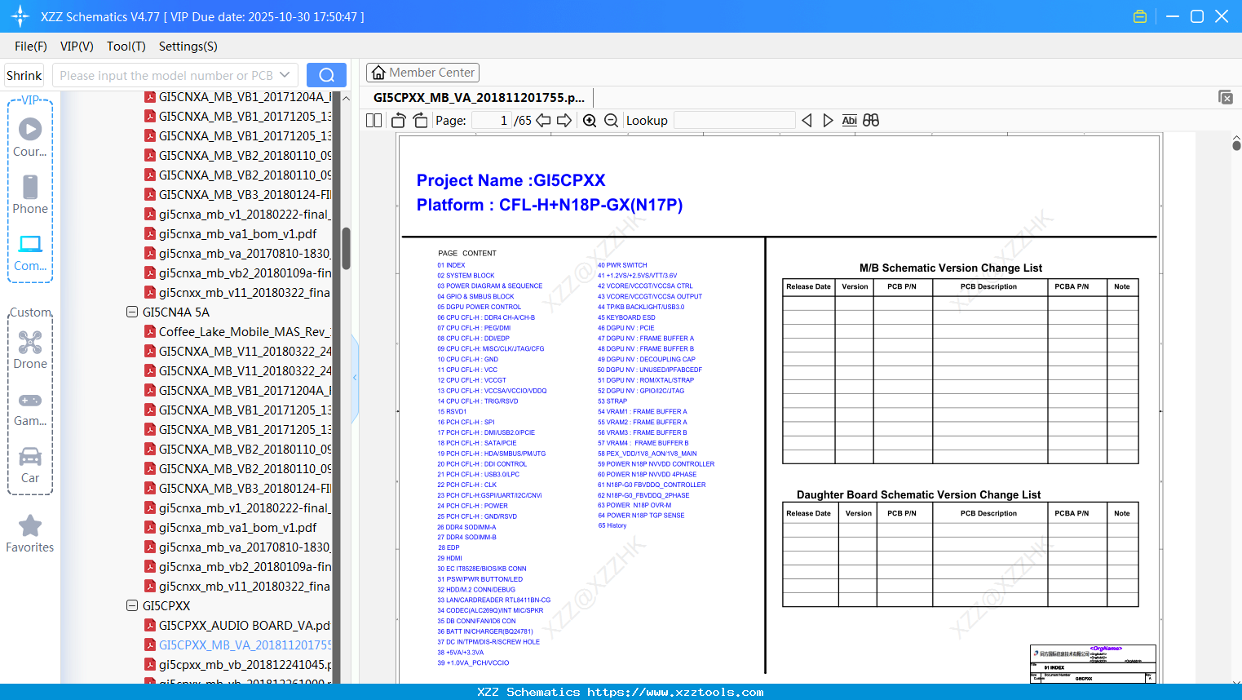Open the Car category in the sidebar

click(x=30, y=464)
